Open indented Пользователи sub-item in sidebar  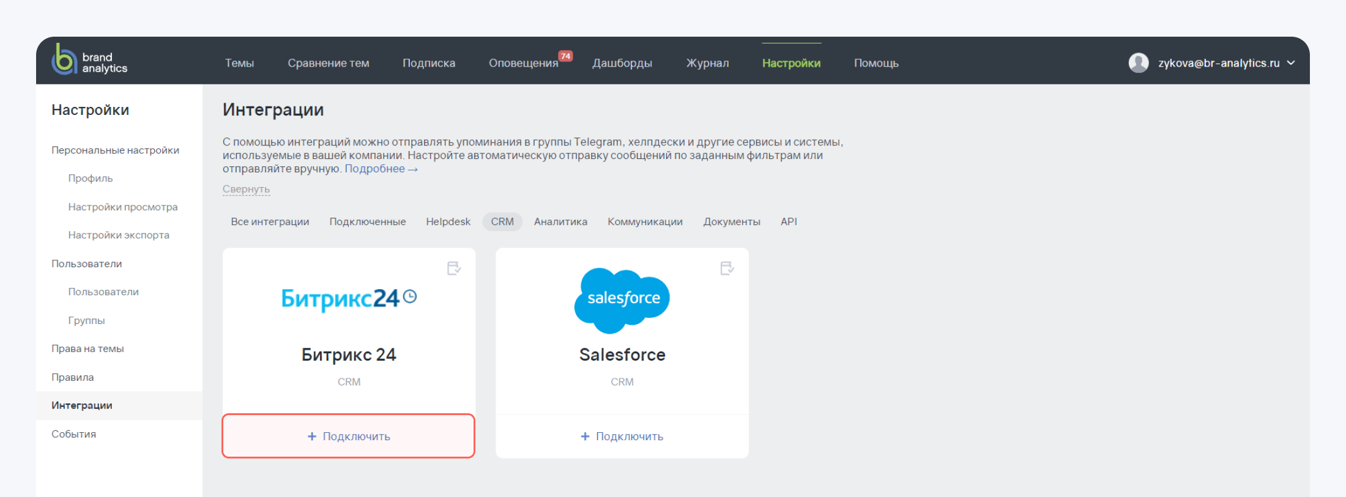[x=103, y=292]
